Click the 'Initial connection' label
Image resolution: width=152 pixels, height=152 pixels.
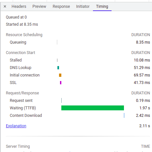pos(25,75)
